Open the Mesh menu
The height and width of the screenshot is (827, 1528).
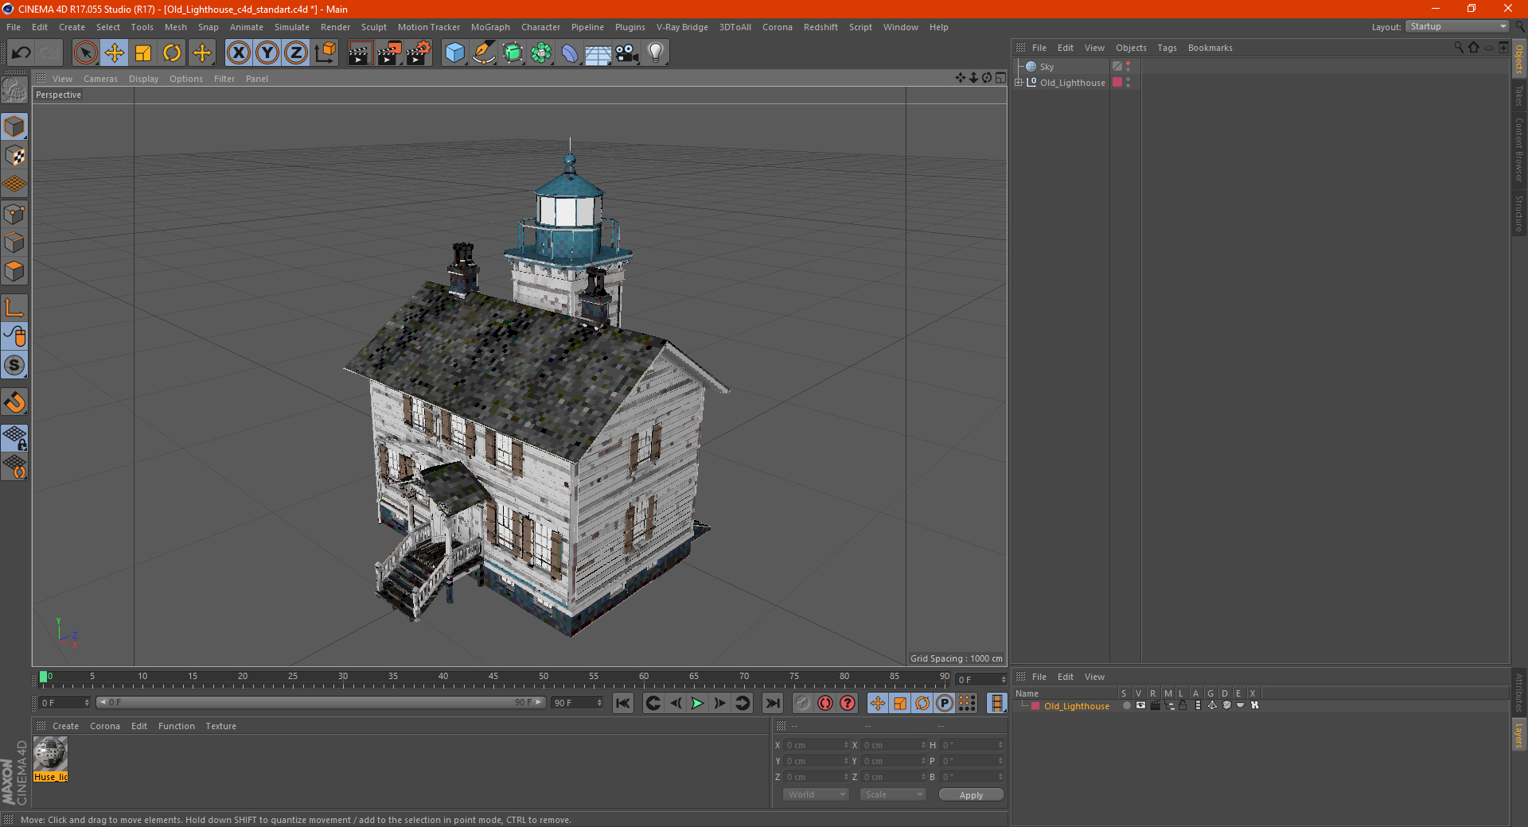click(175, 27)
